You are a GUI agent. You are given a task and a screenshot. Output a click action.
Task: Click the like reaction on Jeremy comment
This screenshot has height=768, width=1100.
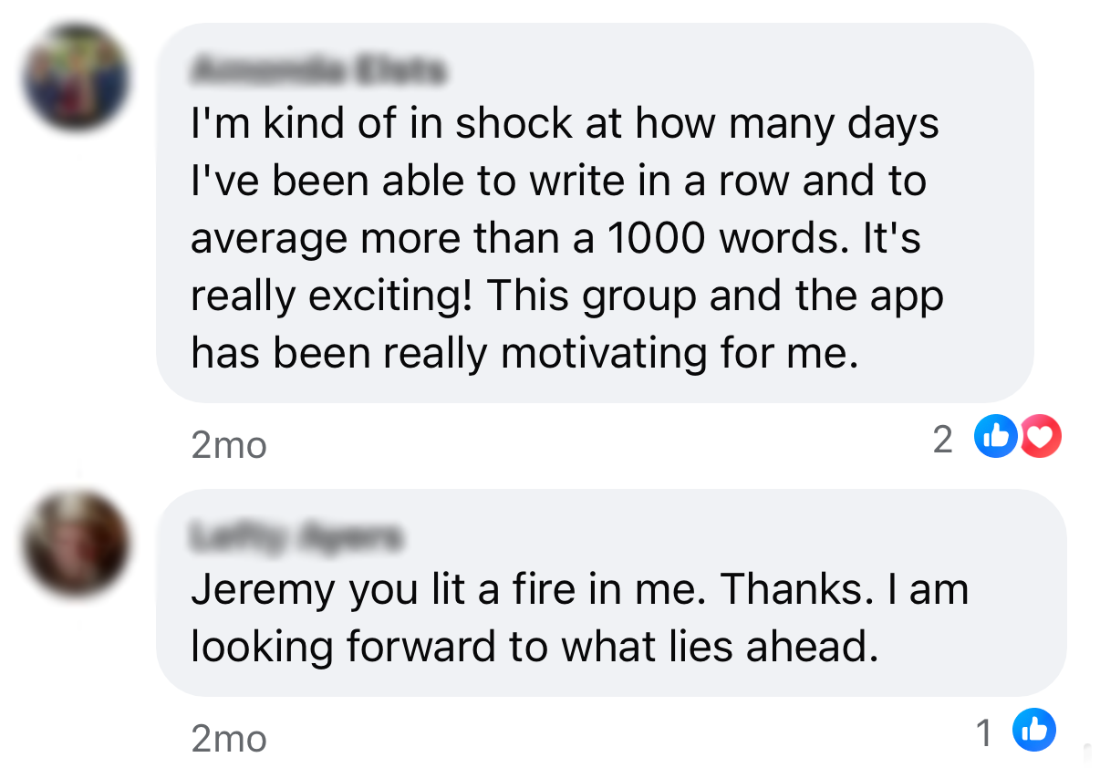click(x=1033, y=731)
